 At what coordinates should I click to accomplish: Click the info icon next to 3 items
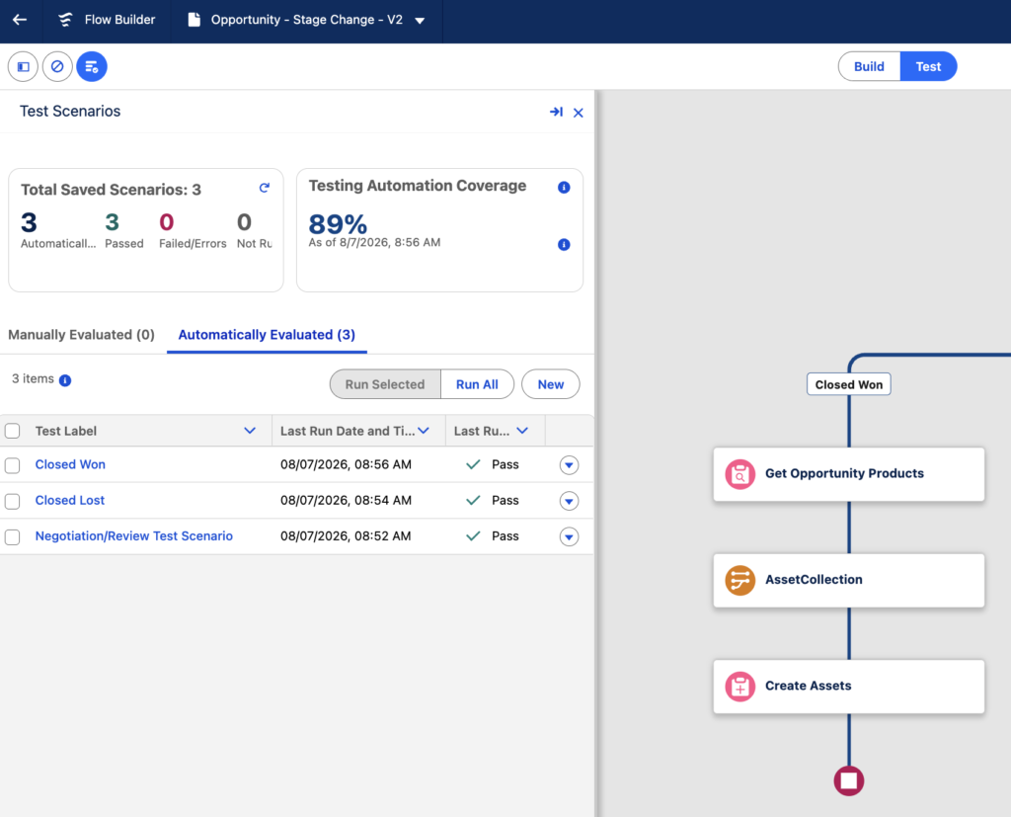[x=65, y=380]
